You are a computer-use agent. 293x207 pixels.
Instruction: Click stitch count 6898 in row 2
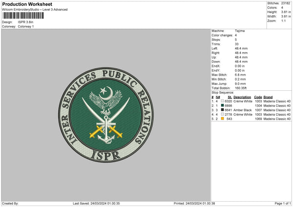tap(229, 105)
